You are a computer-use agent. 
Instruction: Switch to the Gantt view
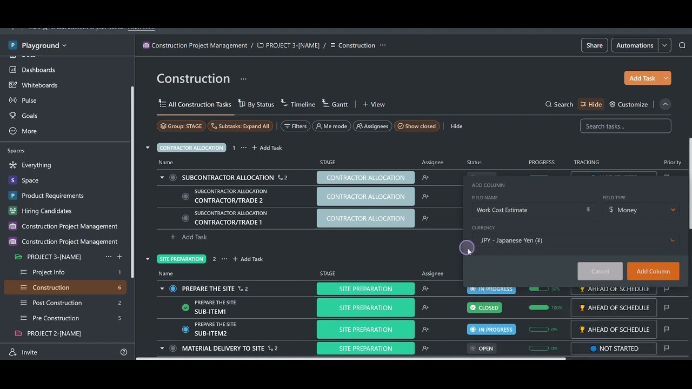coord(335,104)
